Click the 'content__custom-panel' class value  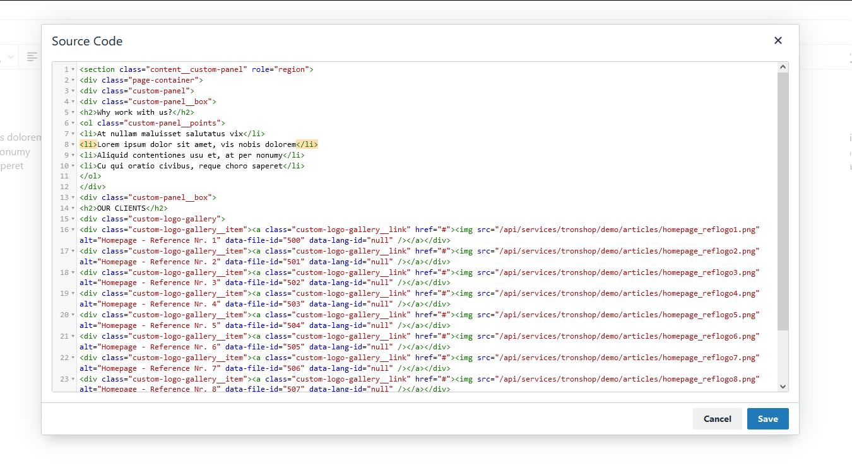click(x=196, y=69)
